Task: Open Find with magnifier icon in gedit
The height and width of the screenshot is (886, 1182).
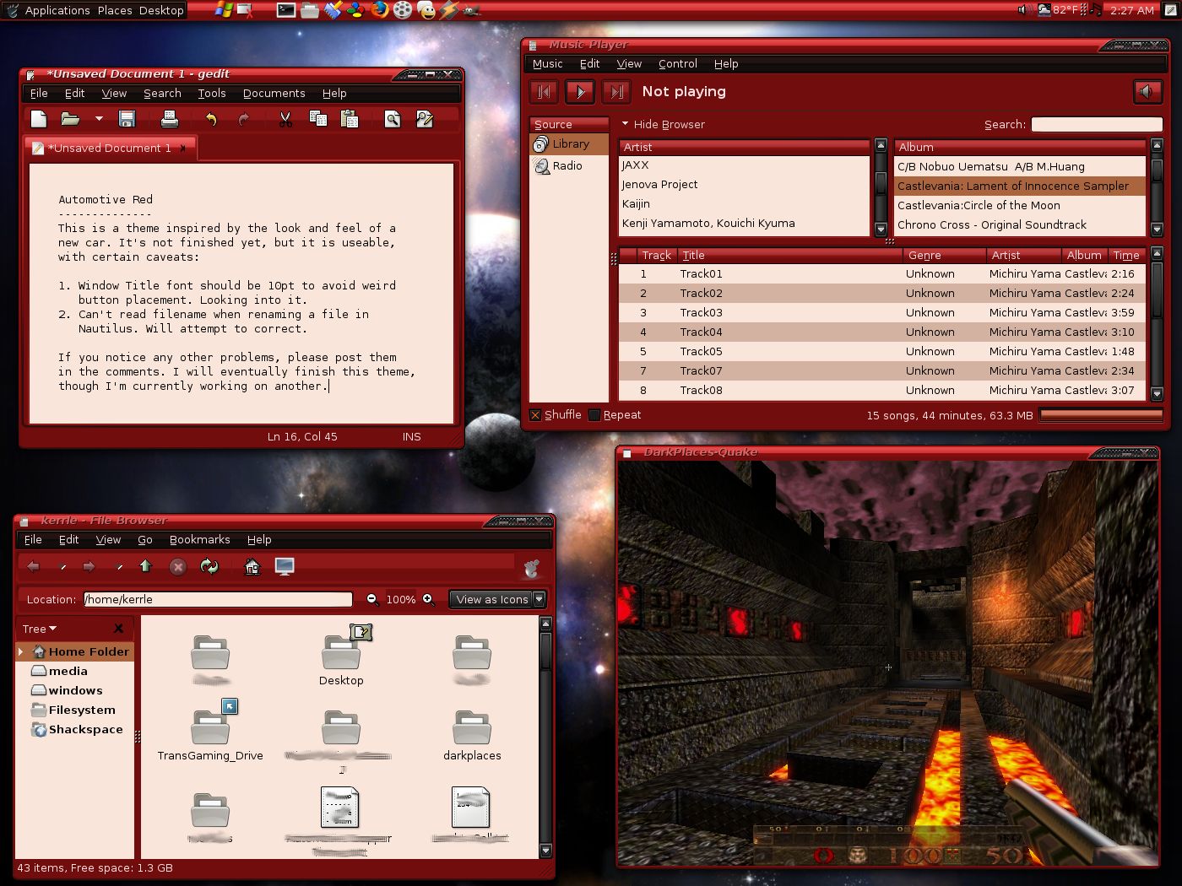Action: (x=393, y=119)
